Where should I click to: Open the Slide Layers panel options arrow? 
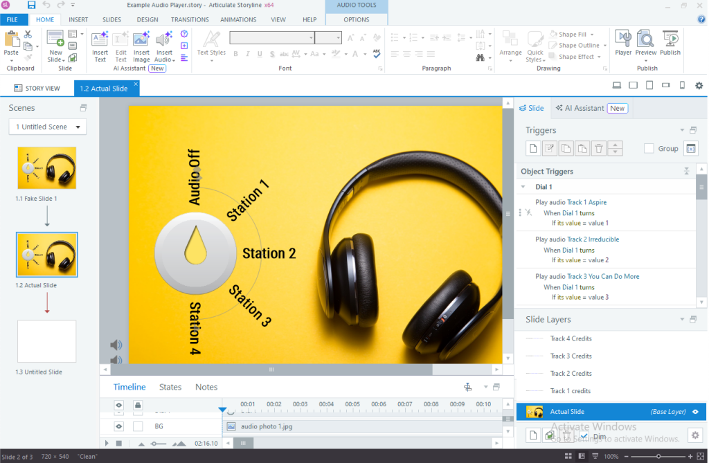682,320
